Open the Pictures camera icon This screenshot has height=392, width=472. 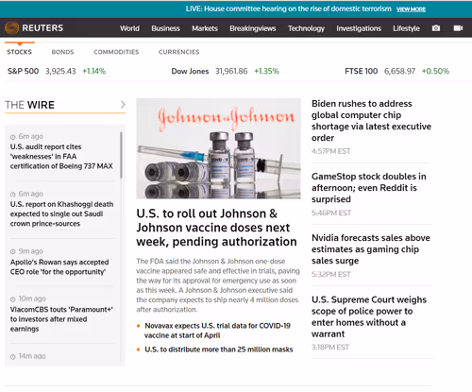(x=436, y=28)
